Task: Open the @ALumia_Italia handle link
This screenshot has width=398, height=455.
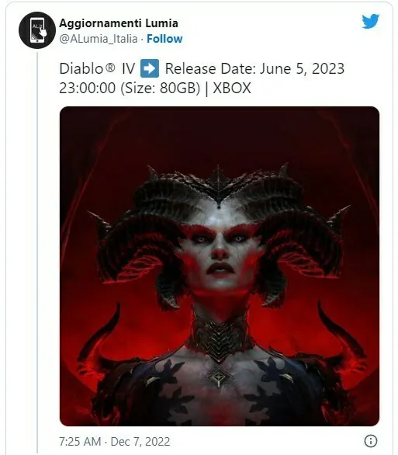Action: pyautogui.click(x=99, y=39)
